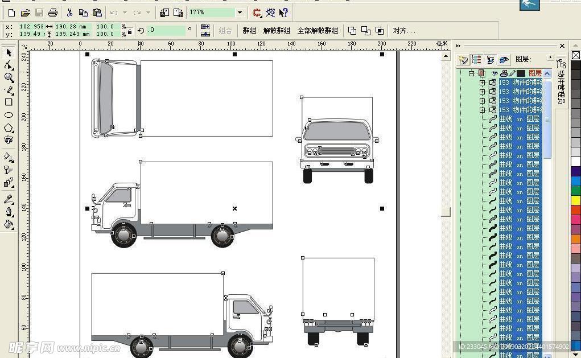Open the application launcher icon
Screen dimensions: 581x358
point(257,13)
